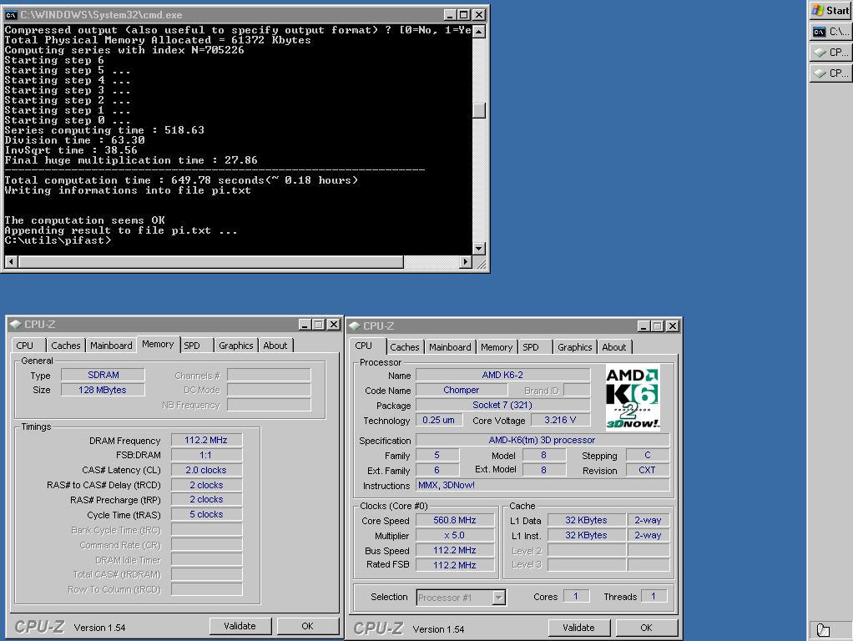Open the About tab in right CPU-Z window

click(614, 347)
